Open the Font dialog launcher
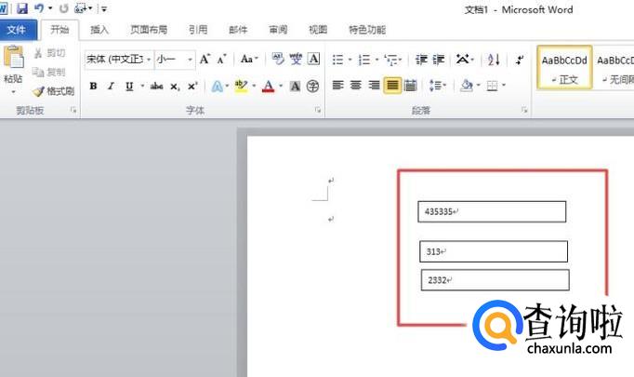This screenshot has height=377, width=634. 318,110
